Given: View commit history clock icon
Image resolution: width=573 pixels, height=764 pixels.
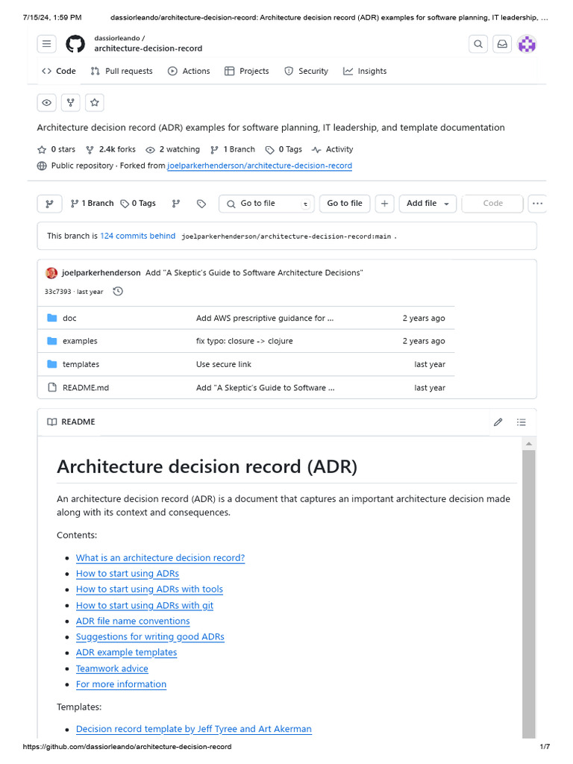Looking at the screenshot, I should click(117, 292).
